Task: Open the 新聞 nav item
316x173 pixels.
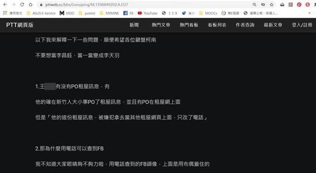Action: (x=134, y=25)
